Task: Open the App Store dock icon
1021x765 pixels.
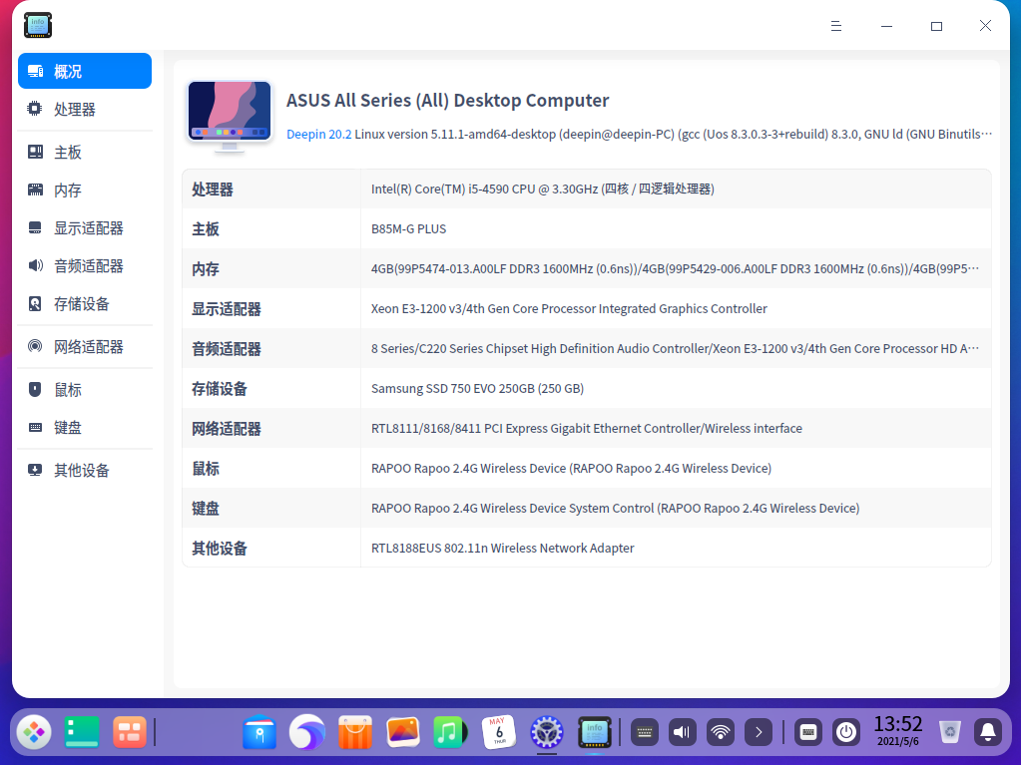Action: pos(355,732)
